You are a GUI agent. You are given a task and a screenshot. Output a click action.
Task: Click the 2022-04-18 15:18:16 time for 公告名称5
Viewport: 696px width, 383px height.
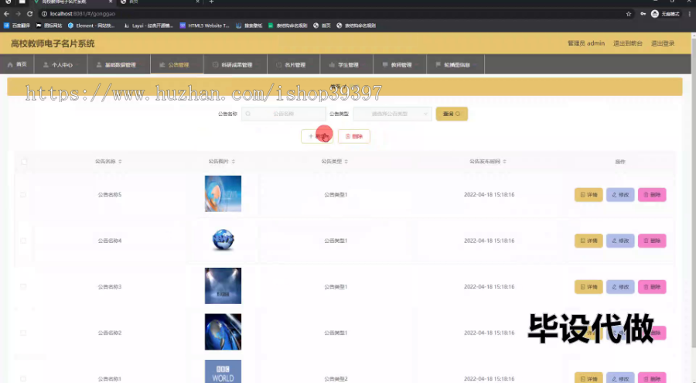pyautogui.click(x=490, y=195)
